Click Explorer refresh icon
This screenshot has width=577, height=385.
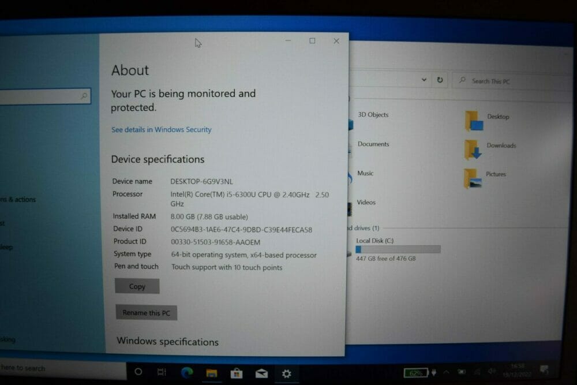click(440, 80)
